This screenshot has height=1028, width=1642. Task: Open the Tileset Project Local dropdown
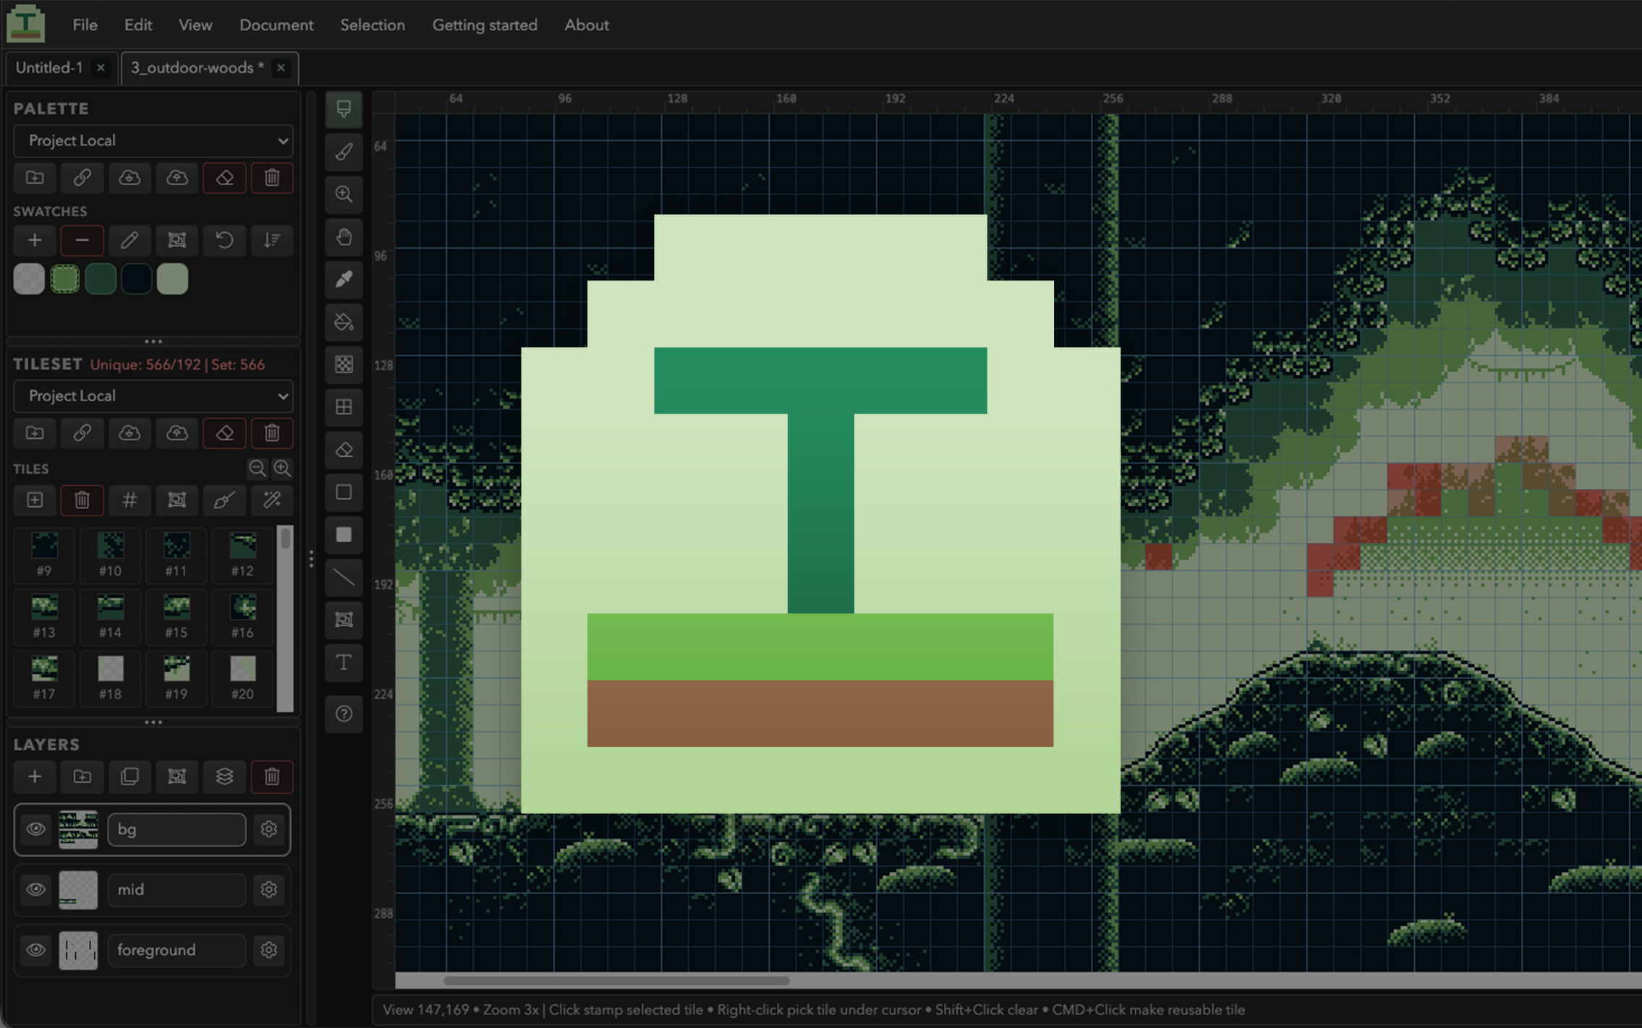tap(153, 396)
